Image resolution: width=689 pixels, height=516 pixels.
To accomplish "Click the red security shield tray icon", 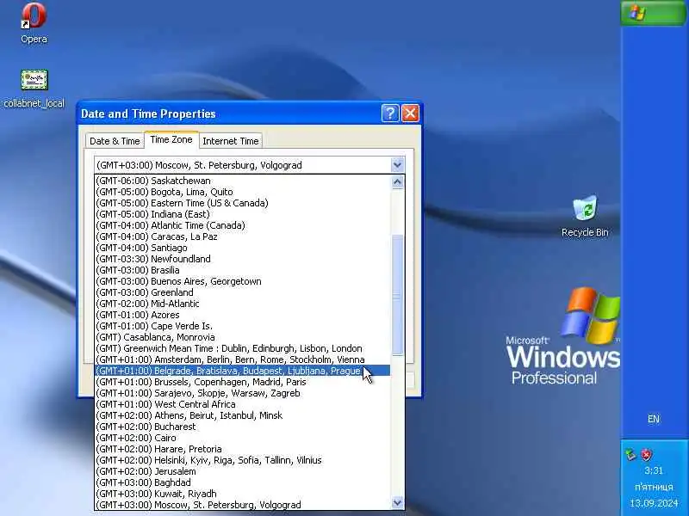I will tap(647, 455).
